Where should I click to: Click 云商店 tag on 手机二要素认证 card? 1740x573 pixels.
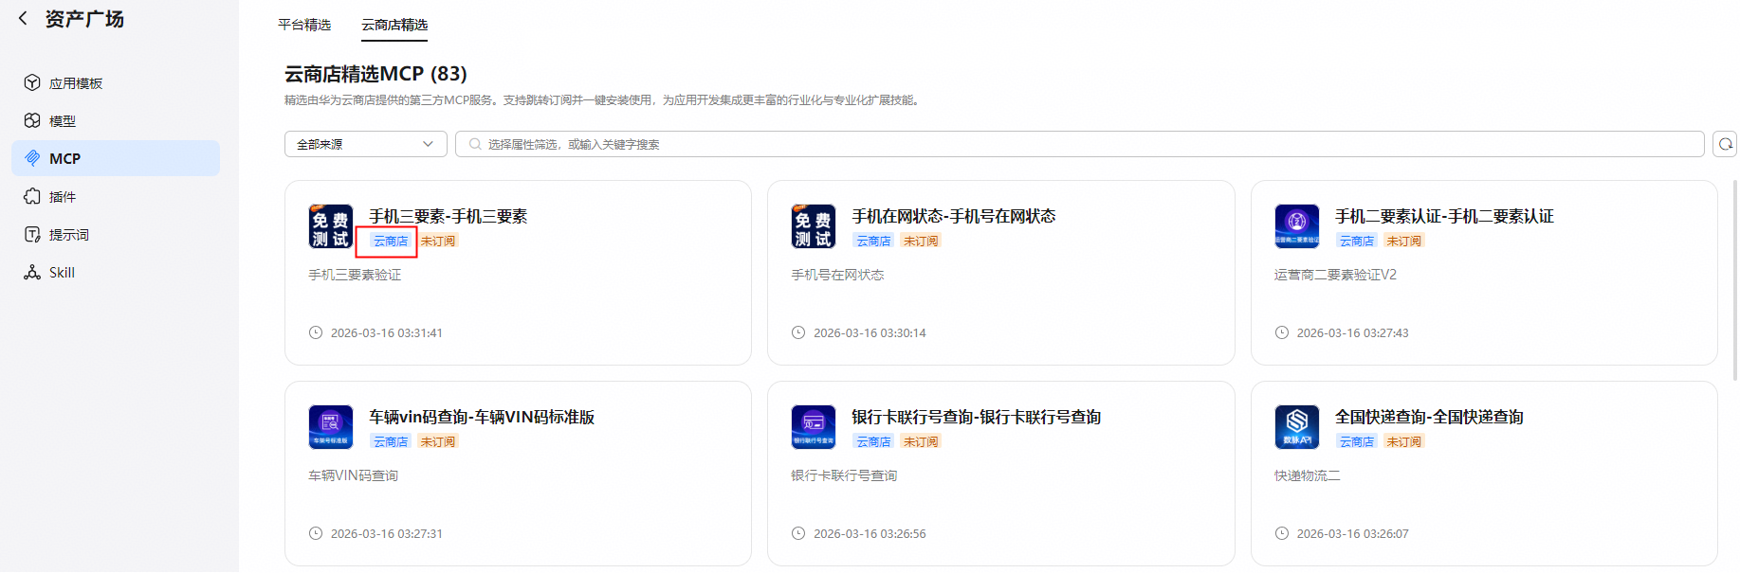click(x=1357, y=242)
